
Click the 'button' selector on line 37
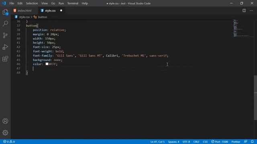(x=31, y=26)
